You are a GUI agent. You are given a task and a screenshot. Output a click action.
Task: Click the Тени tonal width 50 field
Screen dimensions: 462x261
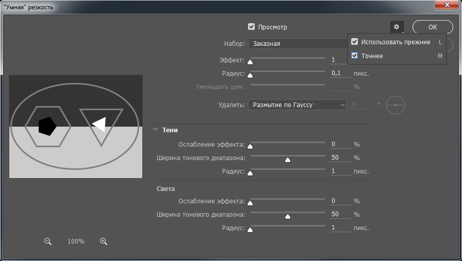[341, 158]
